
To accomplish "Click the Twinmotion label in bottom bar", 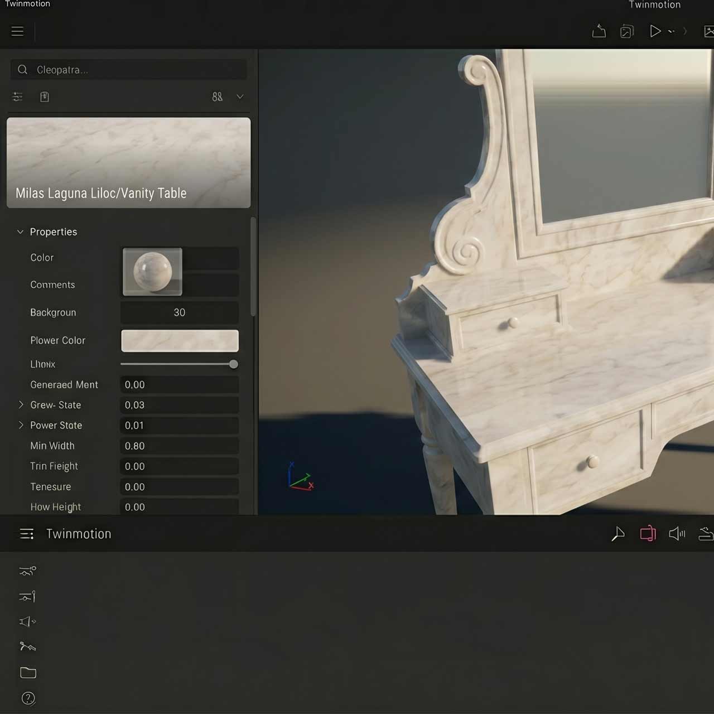I will 79,534.
